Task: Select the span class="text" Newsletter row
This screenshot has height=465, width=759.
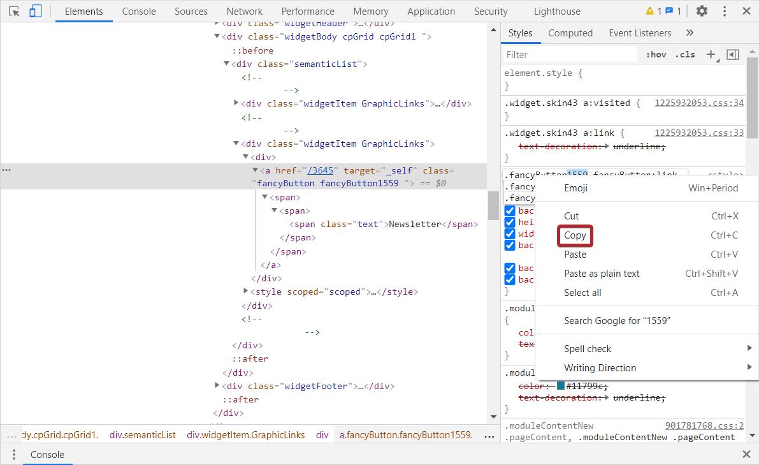Action: coord(384,225)
